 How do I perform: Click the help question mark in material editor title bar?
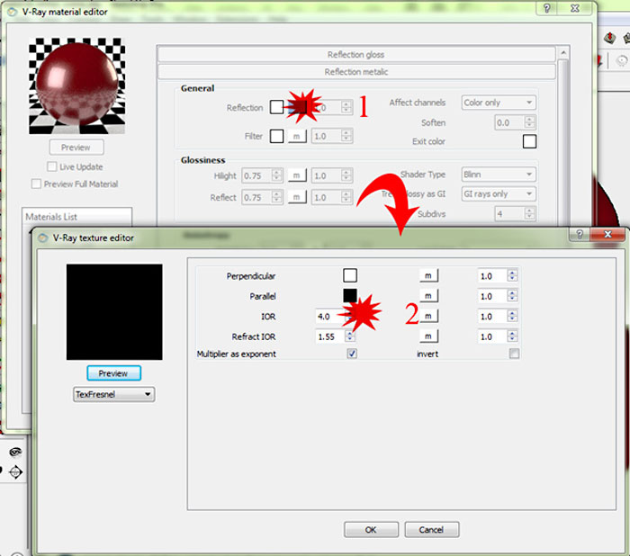tap(547, 8)
